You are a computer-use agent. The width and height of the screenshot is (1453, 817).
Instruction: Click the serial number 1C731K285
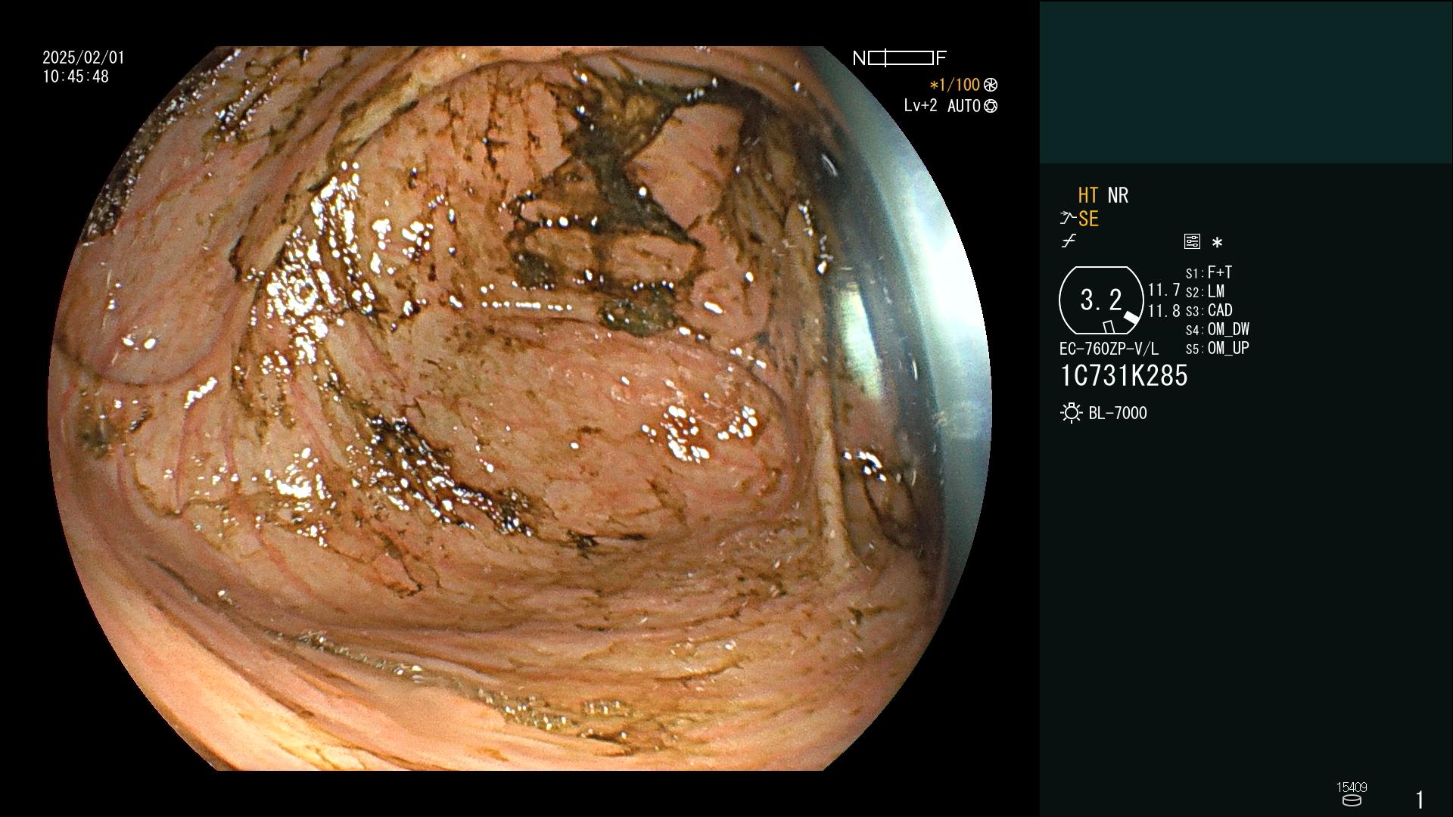point(1124,376)
